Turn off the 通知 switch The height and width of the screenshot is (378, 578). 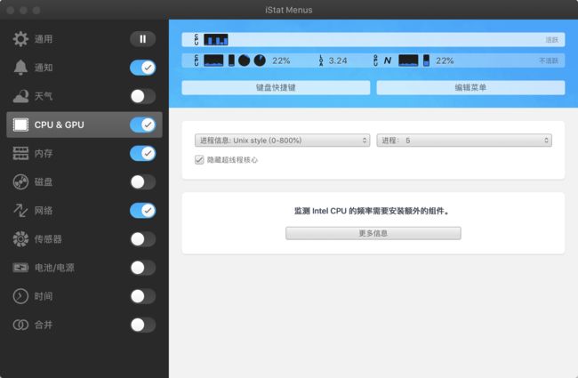(142, 68)
